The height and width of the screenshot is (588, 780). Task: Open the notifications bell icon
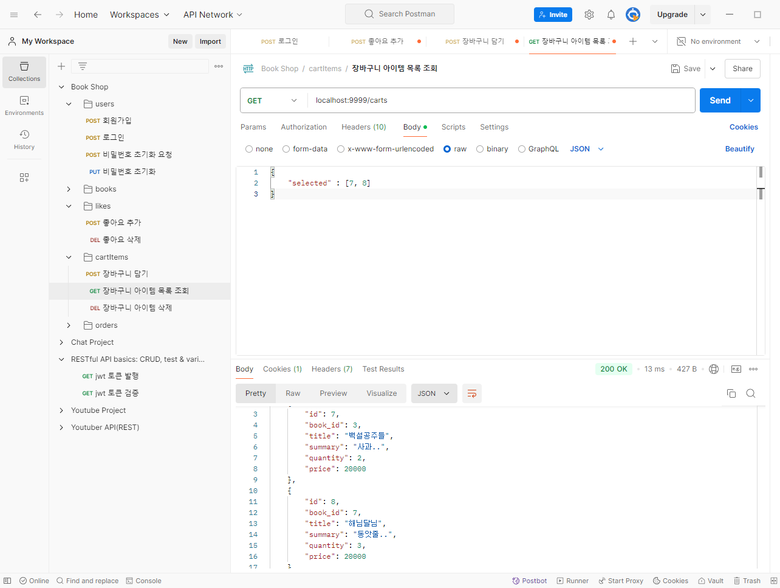611,15
